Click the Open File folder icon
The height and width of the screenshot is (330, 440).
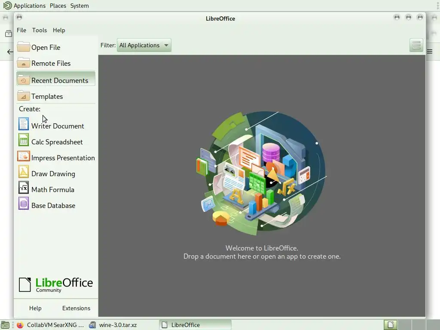coord(24,47)
